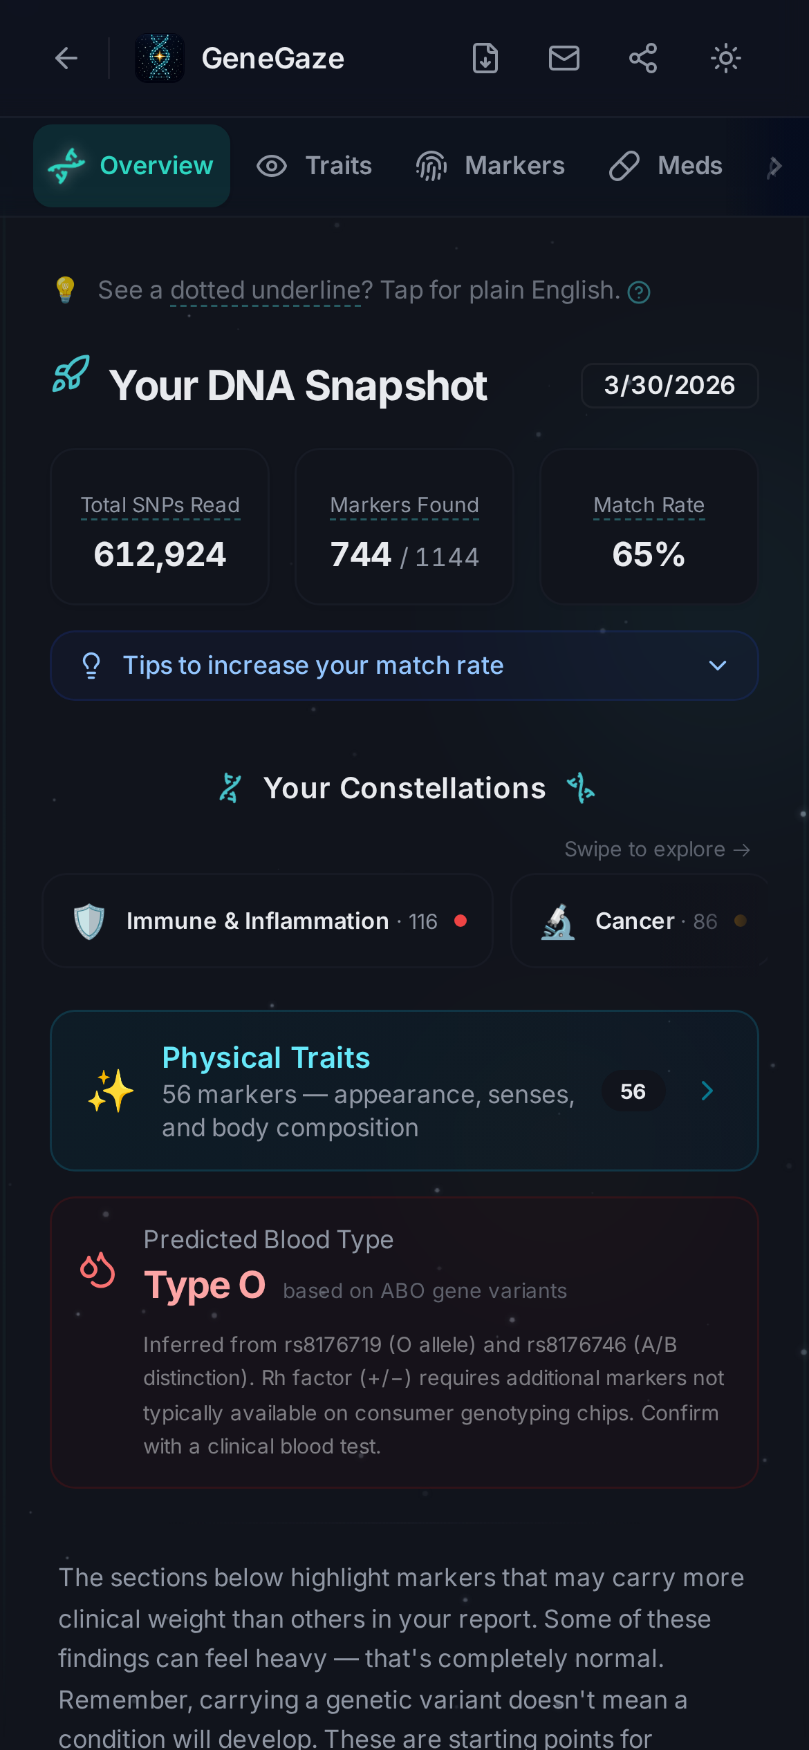Switch to light mode with the sun icon

tap(725, 58)
